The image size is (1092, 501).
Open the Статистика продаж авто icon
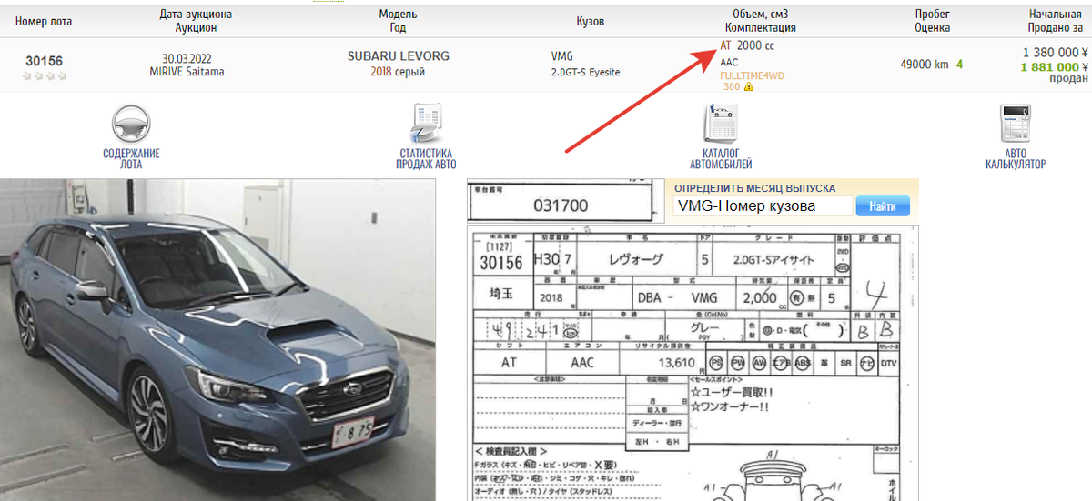tap(426, 124)
